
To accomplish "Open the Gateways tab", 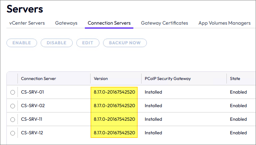I will pos(66,23).
